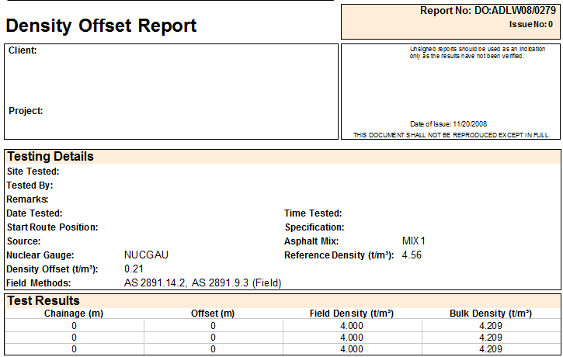The image size is (563, 357).
Task: Click the Density Offset Report title
Action: click(x=101, y=26)
